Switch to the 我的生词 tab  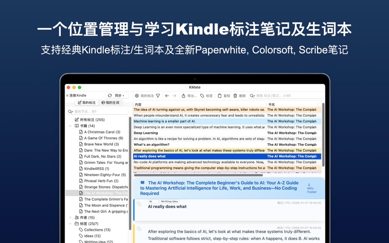(x=110, y=103)
